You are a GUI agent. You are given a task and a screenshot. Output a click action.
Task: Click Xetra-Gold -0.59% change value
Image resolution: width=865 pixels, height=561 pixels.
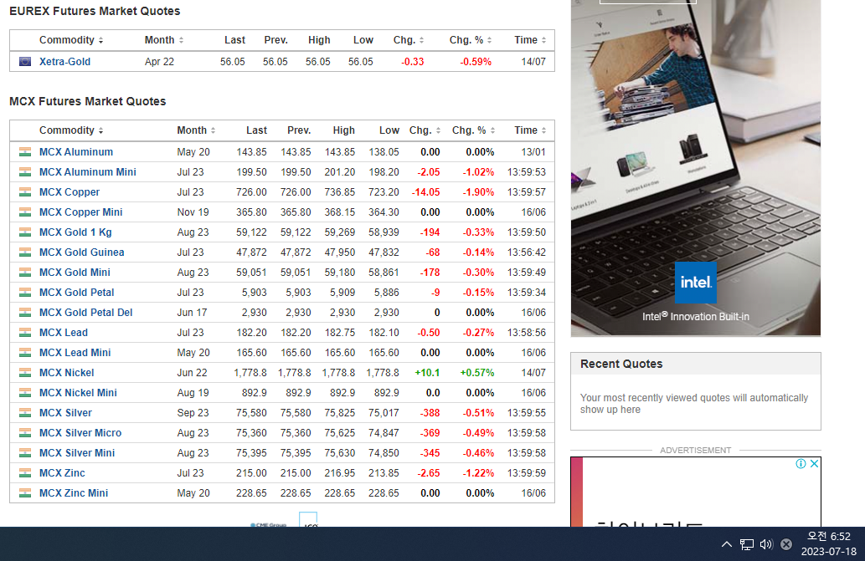(x=476, y=62)
